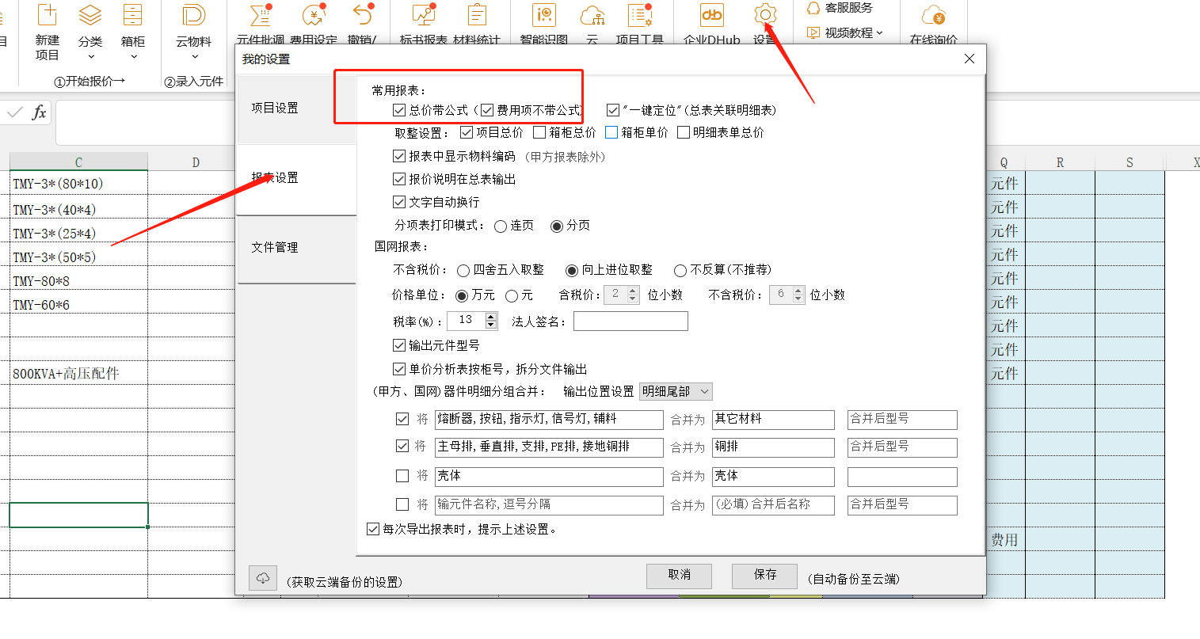Click the formula bar checkmark icon

coord(14,112)
